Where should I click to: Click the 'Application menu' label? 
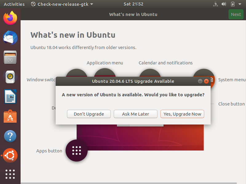[x=105, y=63]
